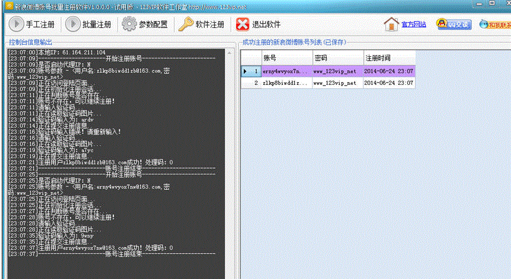Click the house icon for 官方网站
The width and height of the screenshot is (511, 279).
click(x=391, y=24)
